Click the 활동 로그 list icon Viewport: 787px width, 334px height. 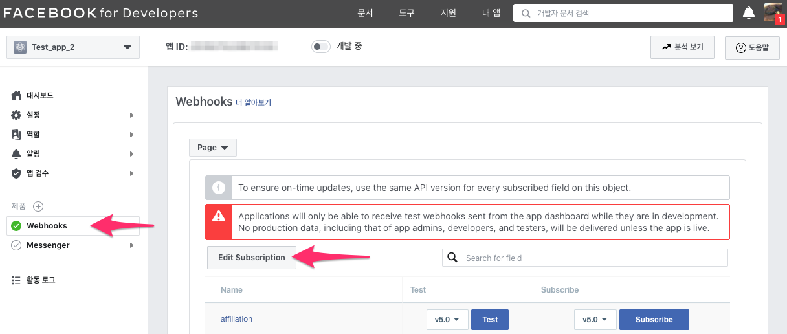click(16, 280)
